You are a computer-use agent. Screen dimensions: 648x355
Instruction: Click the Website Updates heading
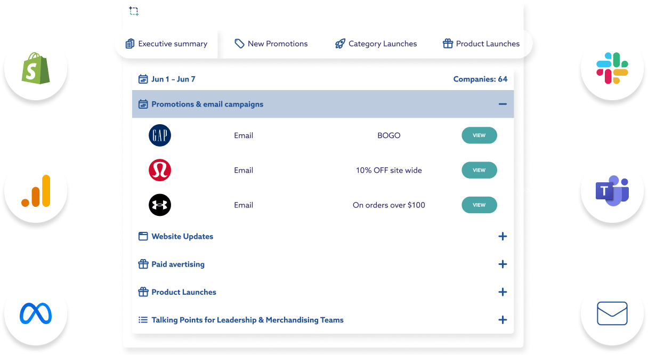[182, 236]
